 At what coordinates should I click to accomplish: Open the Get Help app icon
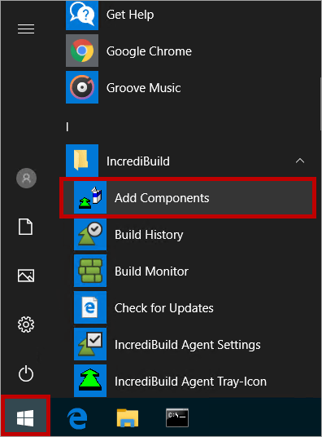click(x=82, y=15)
